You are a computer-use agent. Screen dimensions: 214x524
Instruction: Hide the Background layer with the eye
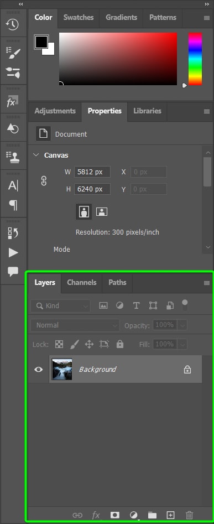(39, 369)
